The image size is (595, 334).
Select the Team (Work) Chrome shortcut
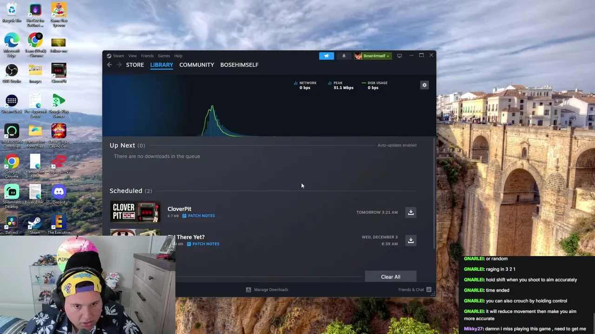[35, 45]
